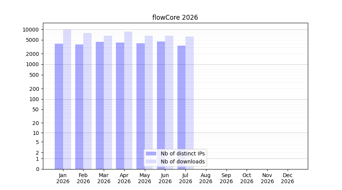
Task: Click the Oct 2026 x-axis label
Action: point(247,178)
